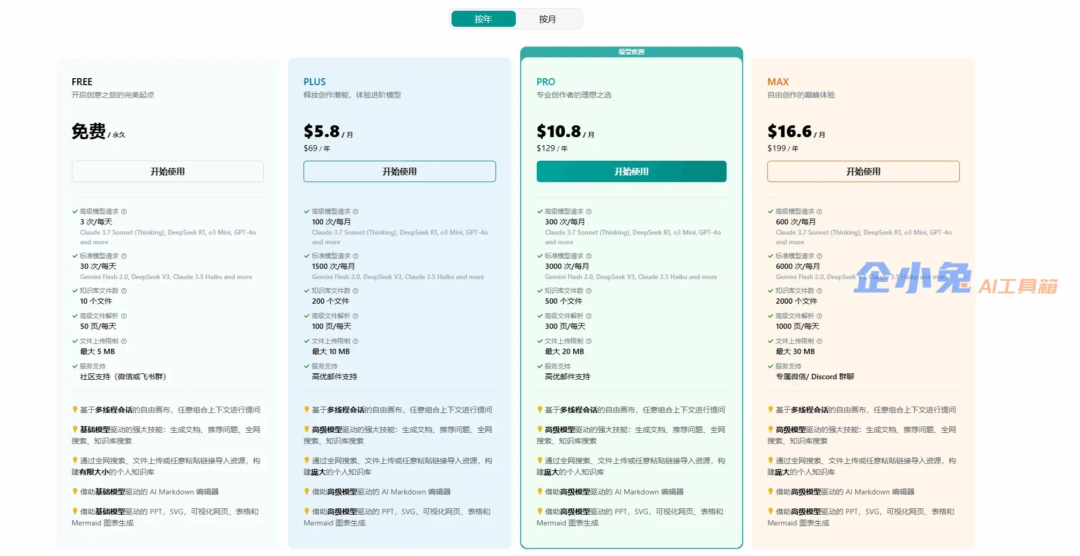Click 2000 个文件 in MAX plan
1080x556 pixels.
pyautogui.click(x=796, y=301)
